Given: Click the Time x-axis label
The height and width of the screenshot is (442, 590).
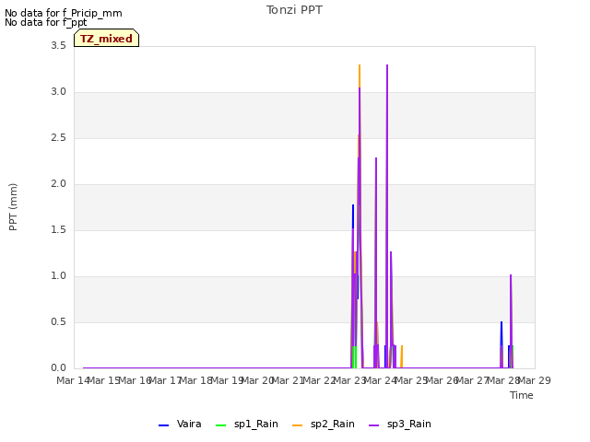Looking at the screenshot, I should click(x=522, y=395).
